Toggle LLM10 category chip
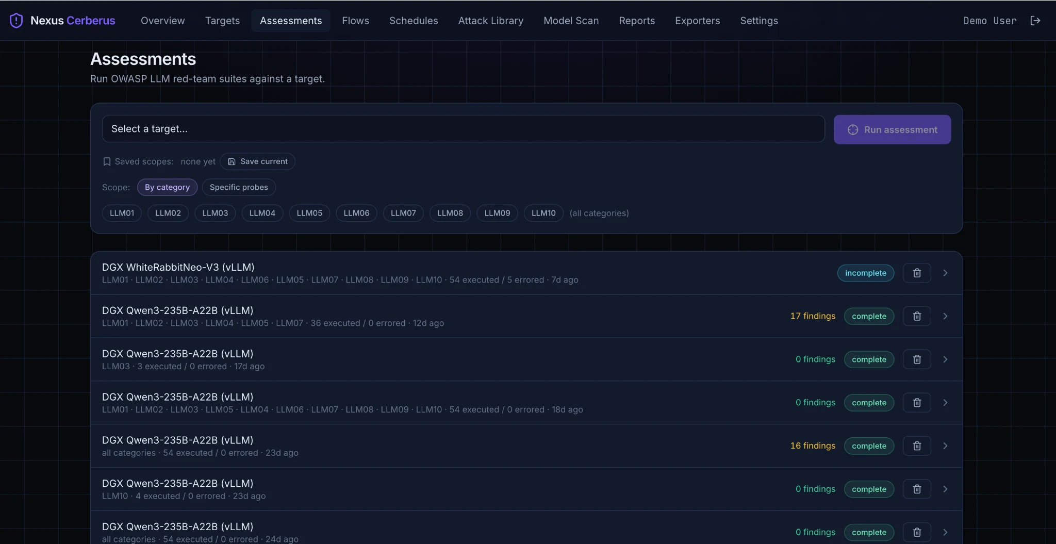1056x544 pixels. (543, 213)
